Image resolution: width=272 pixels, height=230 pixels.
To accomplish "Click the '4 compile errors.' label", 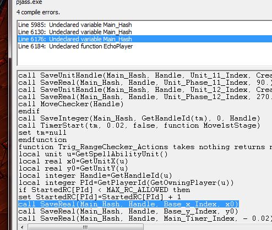I will point(38,12).
